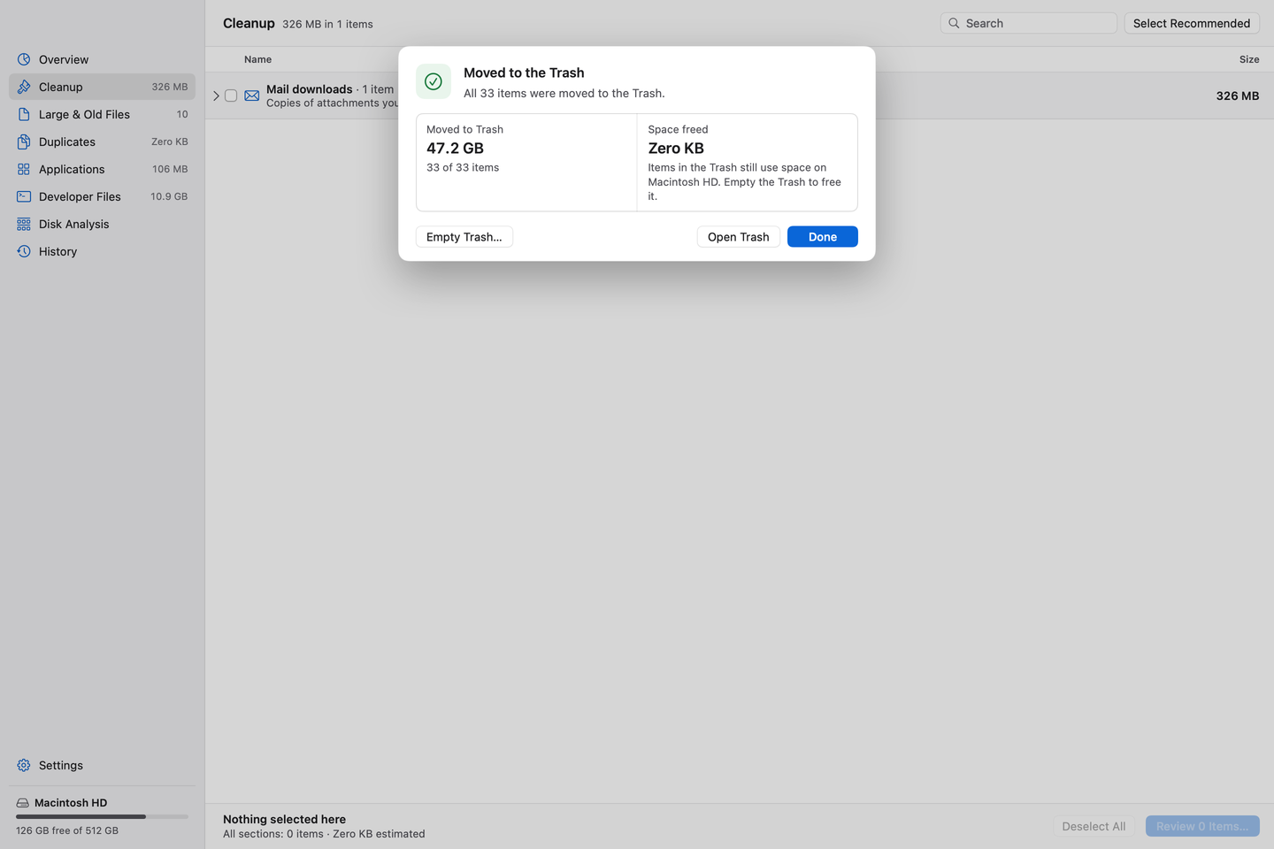Dismiss dialog with Done button
The height and width of the screenshot is (849, 1274).
tap(823, 237)
